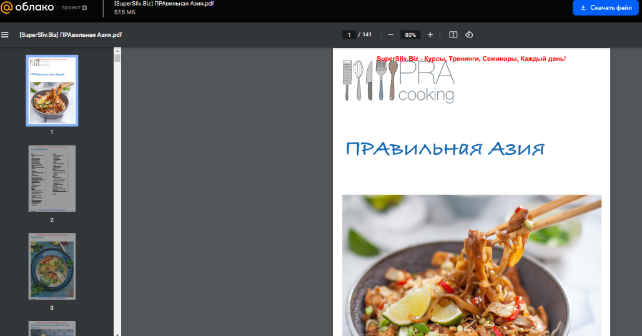This screenshot has height=336, width=642.
Task: Click the PRA cooking logo on page
Action: click(x=398, y=81)
